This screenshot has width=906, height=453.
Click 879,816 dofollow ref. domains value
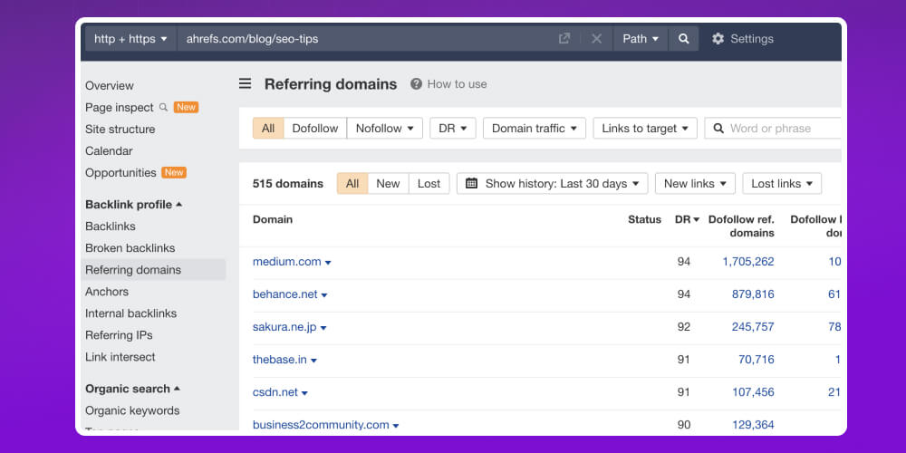coord(753,294)
